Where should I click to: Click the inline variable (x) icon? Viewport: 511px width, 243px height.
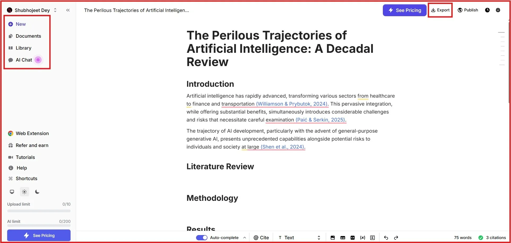362,238
